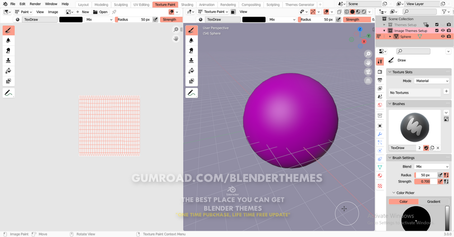Image resolution: width=454 pixels, height=237 pixels.
Task: Switch to the Sculpting workspace tab
Action: (x=121, y=5)
